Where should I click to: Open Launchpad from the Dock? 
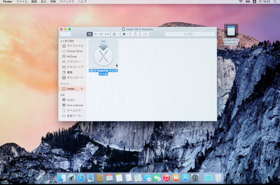coord(71,178)
